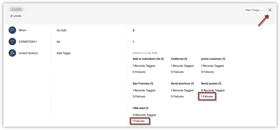Click 0 Failures under San Franciso
The height and width of the screenshot is (130, 280).
coord(139,96)
